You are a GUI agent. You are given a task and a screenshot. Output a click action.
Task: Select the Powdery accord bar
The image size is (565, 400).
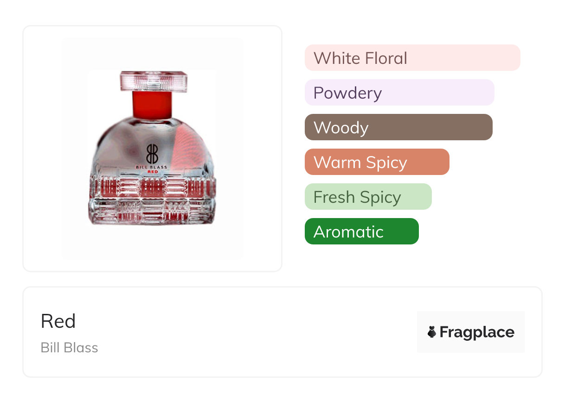(x=399, y=93)
